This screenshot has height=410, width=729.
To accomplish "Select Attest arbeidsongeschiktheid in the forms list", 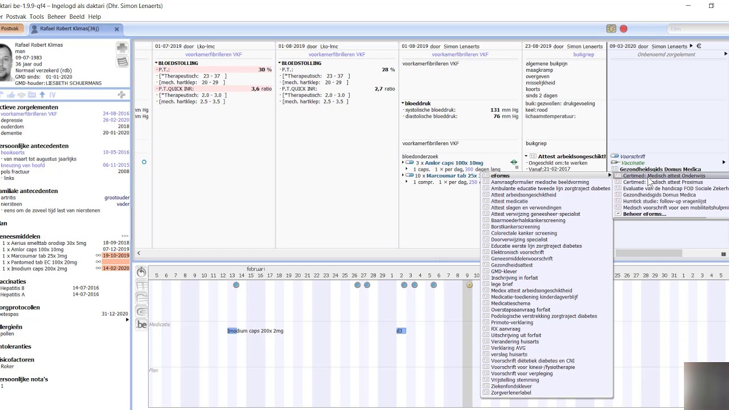I will click(523, 195).
